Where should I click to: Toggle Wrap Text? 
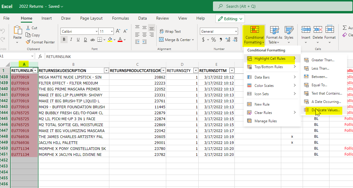point(170,32)
